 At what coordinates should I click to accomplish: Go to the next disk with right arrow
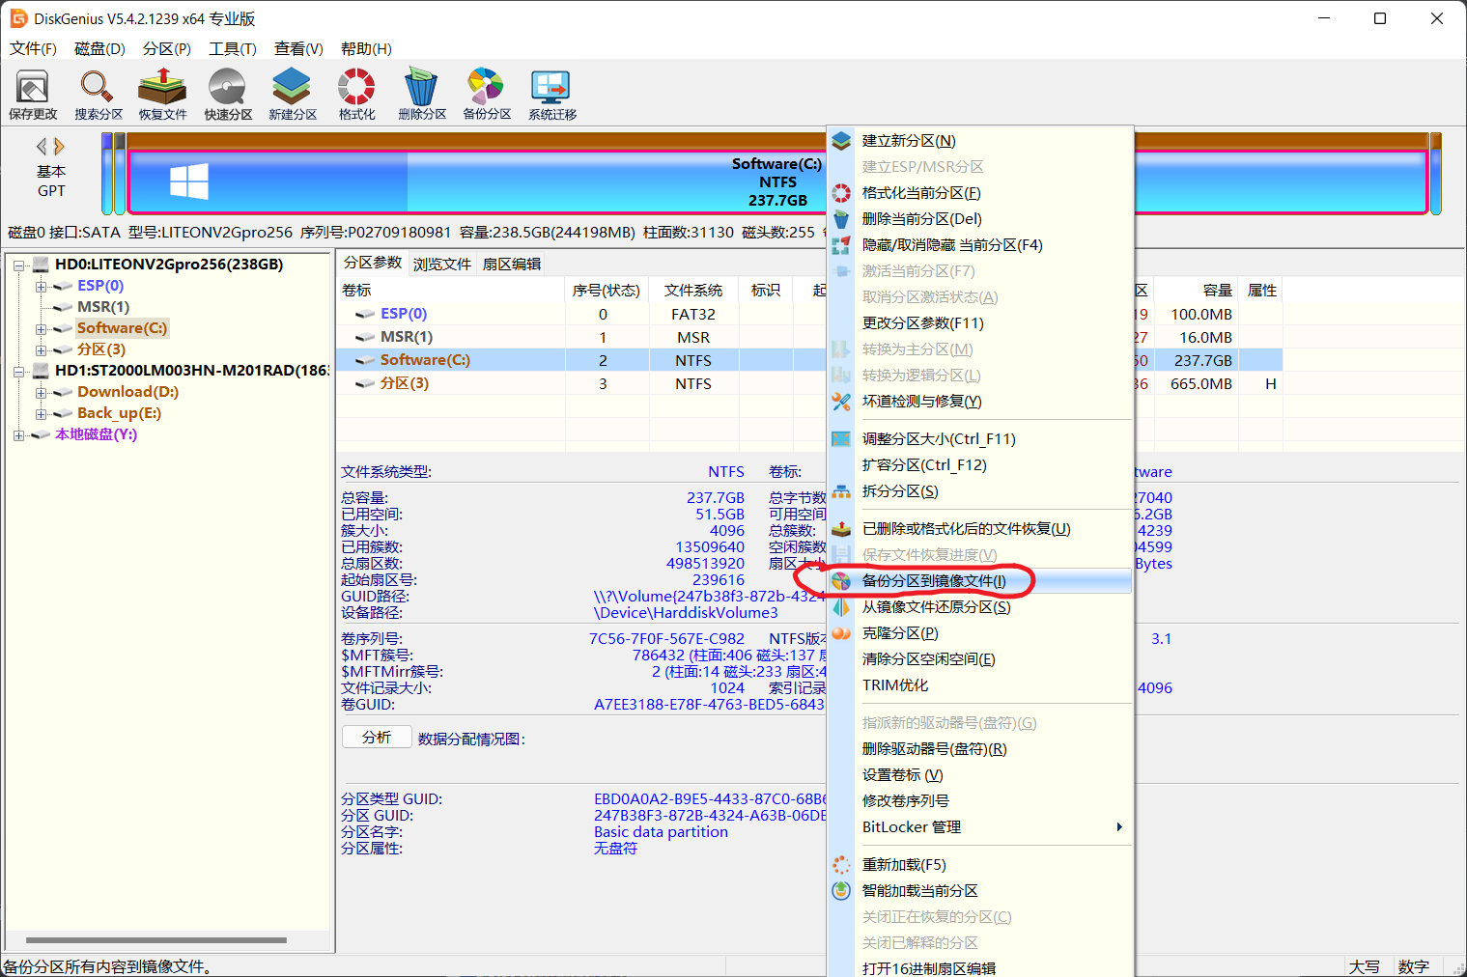click(60, 147)
